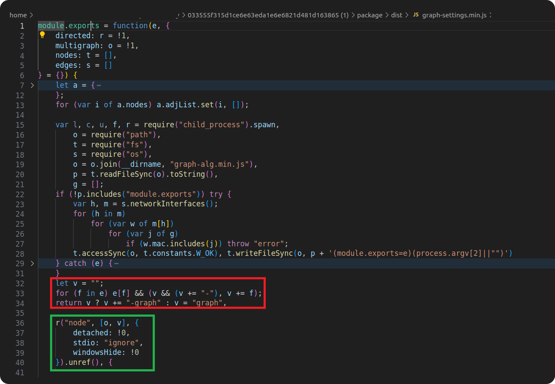
Task: Click the W_OK constant on line 28
Action: click(204, 253)
